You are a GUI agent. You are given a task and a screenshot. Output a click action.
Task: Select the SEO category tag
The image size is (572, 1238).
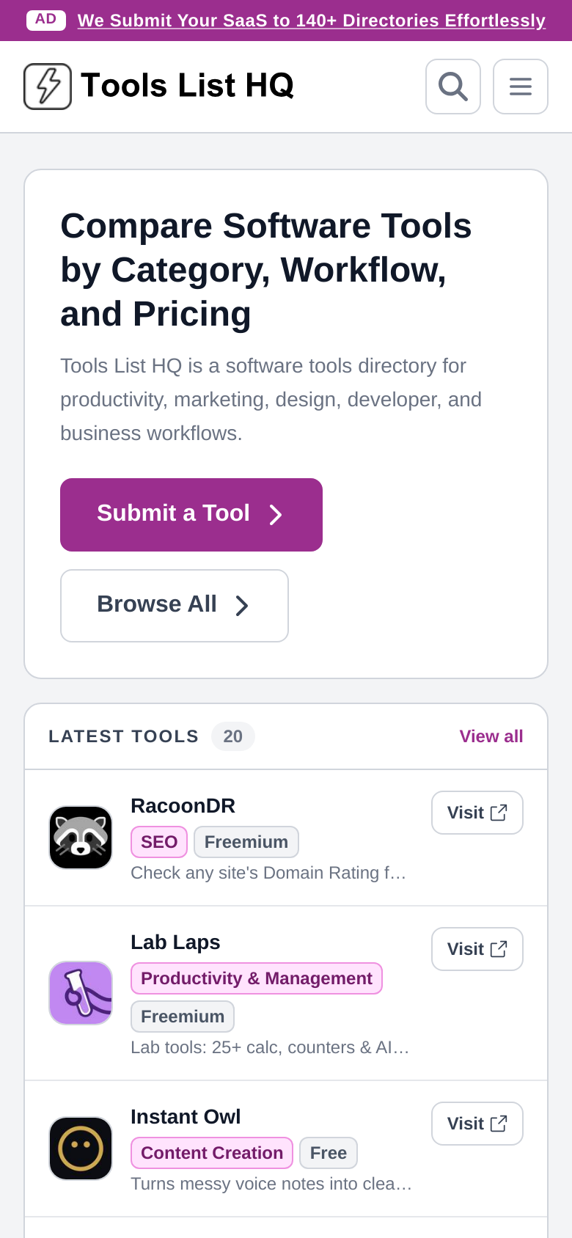(x=159, y=842)
